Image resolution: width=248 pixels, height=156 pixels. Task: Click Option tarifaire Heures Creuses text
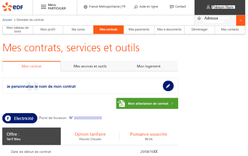click(x=90, y=136)
